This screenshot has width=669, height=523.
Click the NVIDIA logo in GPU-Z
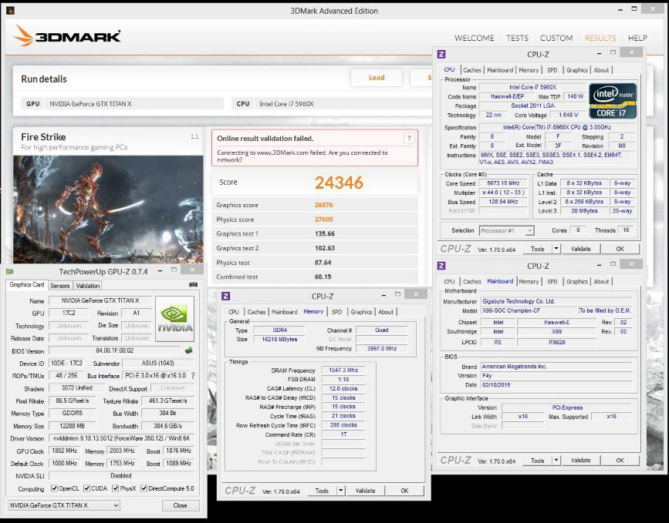[x=175, y=318]
